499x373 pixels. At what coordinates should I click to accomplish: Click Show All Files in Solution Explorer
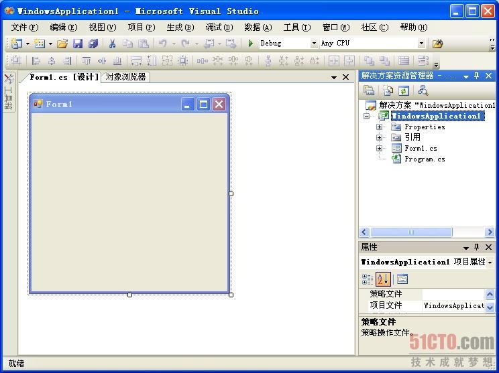(x=388, y=90)
